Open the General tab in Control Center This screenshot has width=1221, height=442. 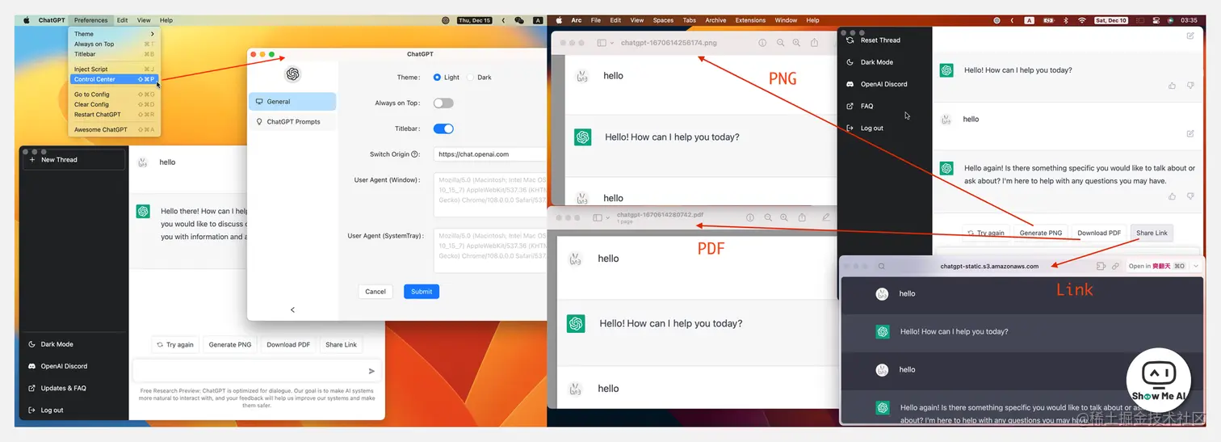pyautogui.click(x=292, y=102)
